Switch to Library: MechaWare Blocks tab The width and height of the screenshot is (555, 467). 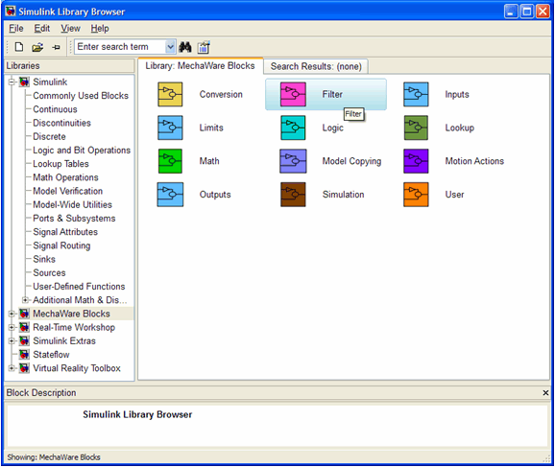click(x=200, y=66)
